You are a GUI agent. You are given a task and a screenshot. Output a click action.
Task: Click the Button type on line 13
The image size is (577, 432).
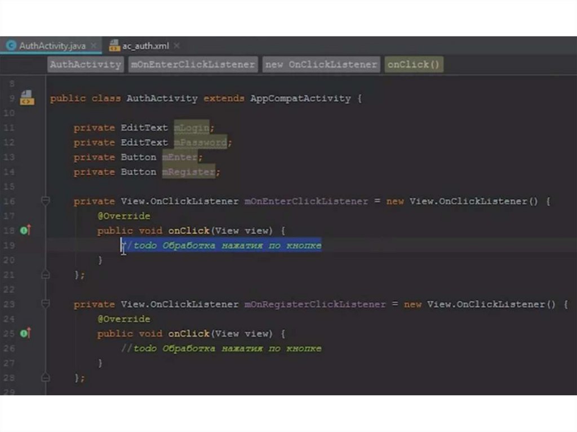[139, 157]
